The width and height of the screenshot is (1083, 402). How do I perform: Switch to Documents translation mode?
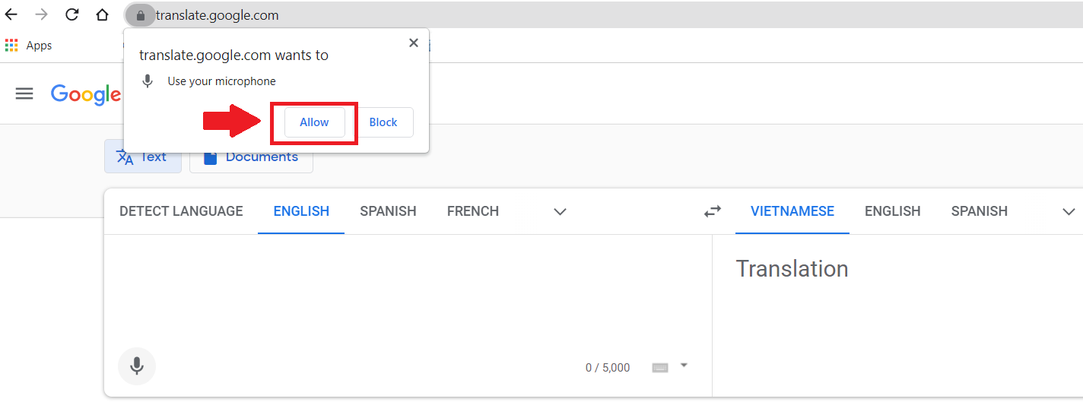pos(251,157)
